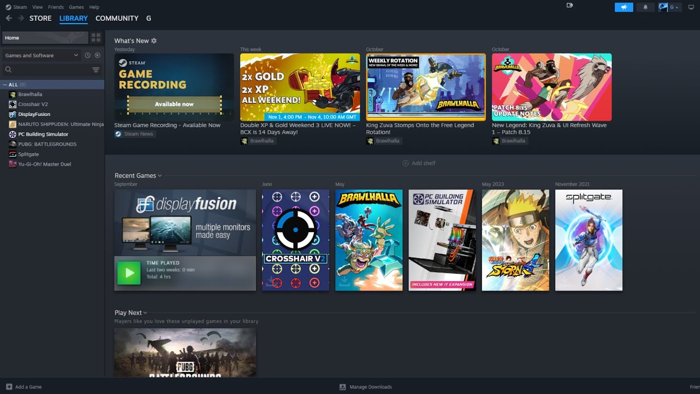Click the Splitgate icon in list
700x394 pixels.
[x=13, y=154]
